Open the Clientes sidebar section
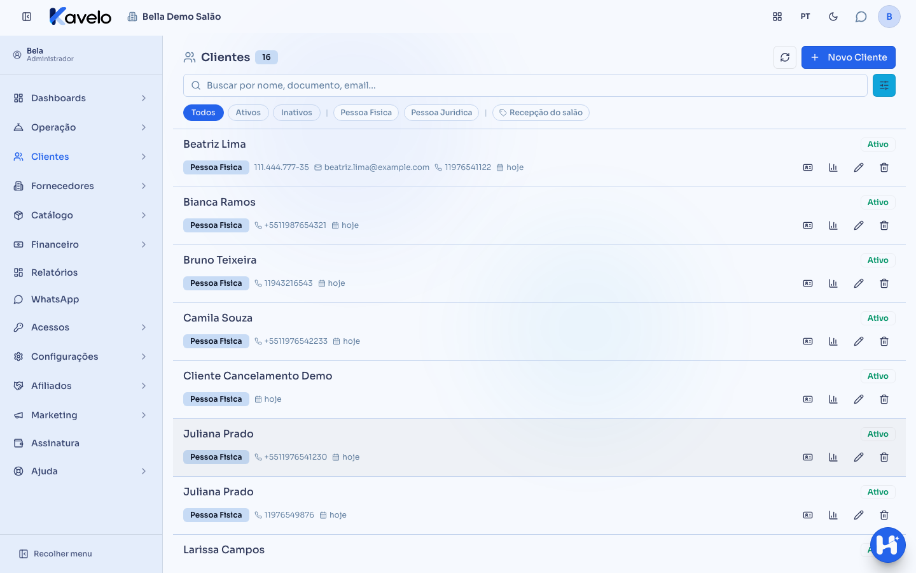 (x=81, y=157)
